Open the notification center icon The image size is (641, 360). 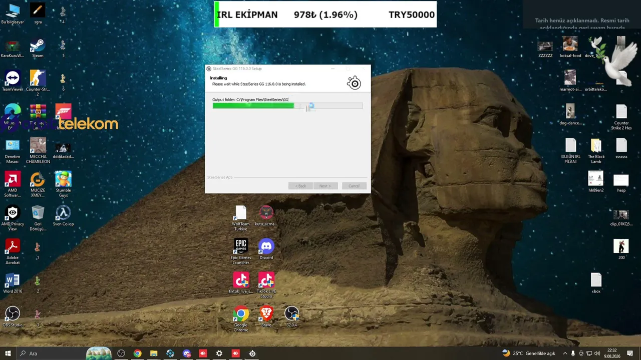630,353
